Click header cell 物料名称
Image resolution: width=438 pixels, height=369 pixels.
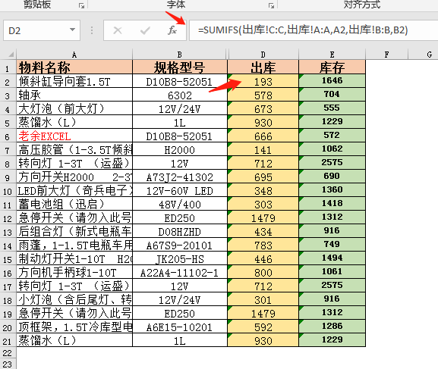pyautogui.click(x=74, y=67)
